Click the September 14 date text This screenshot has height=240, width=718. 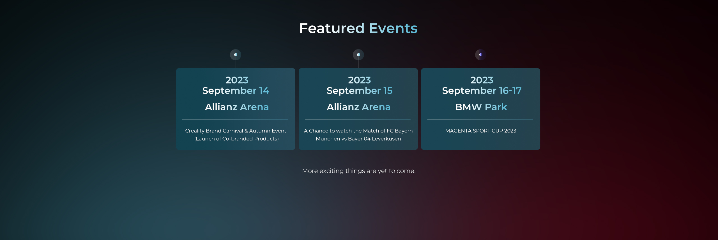(x=236, y=91)
